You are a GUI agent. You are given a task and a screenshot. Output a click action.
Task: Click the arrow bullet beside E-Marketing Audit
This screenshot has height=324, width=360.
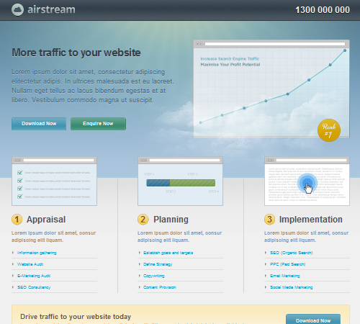coord(13,276)
